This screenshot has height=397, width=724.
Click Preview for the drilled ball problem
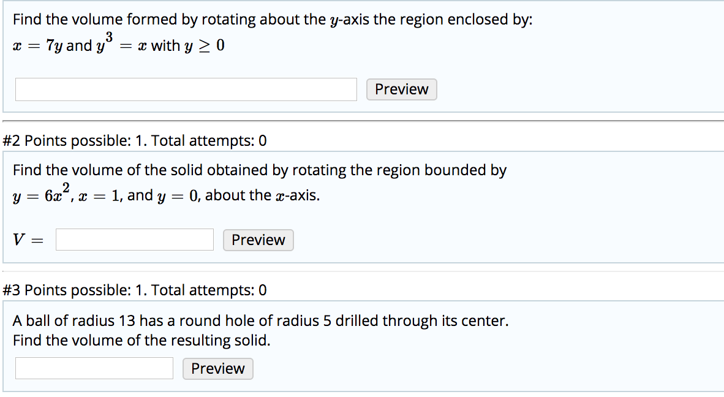pos(217,368)
